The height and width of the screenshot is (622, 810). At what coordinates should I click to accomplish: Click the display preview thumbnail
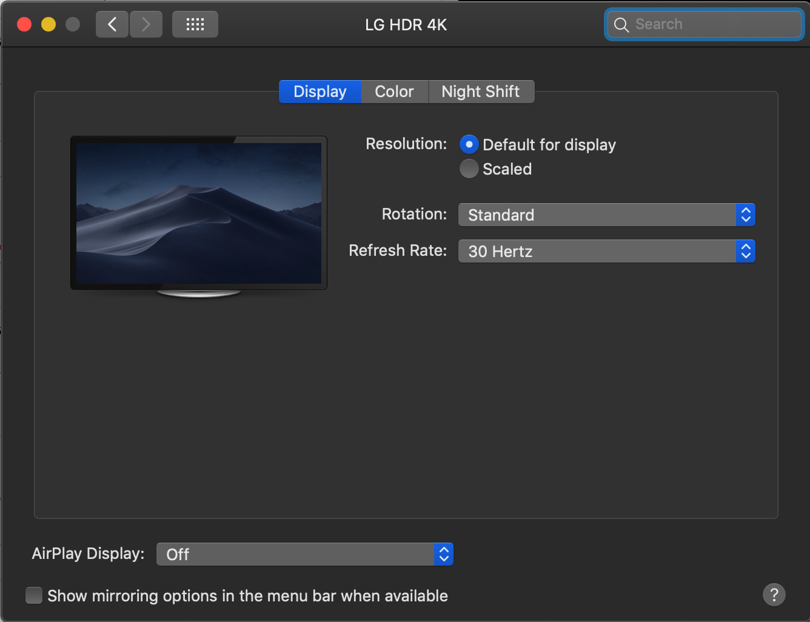tap(199, 216)
